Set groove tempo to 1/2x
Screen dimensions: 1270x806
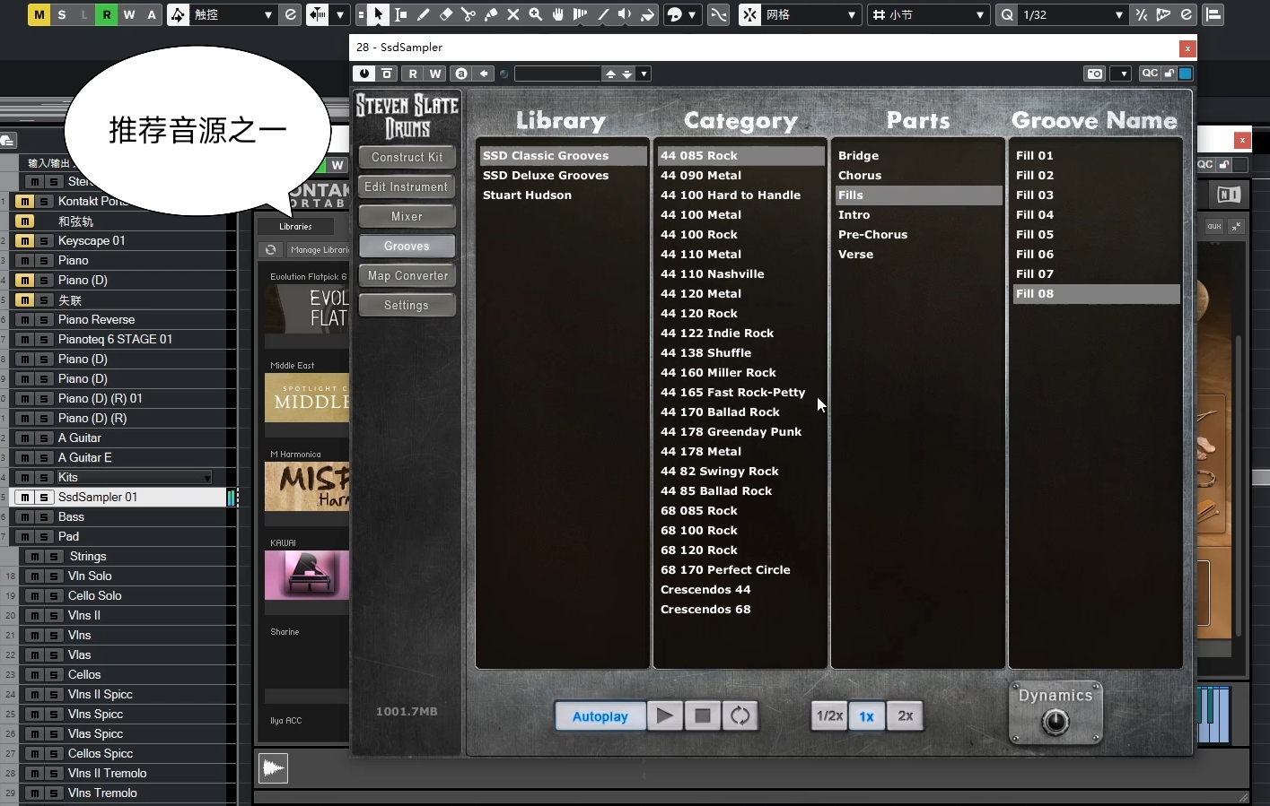click(x=829, y=715)
